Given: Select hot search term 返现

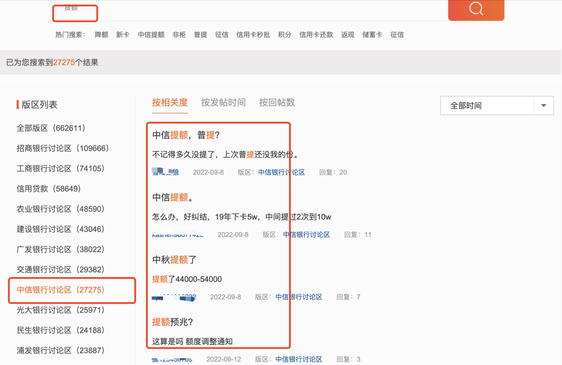Looking at the screenshot, I should tap(348, 35).
